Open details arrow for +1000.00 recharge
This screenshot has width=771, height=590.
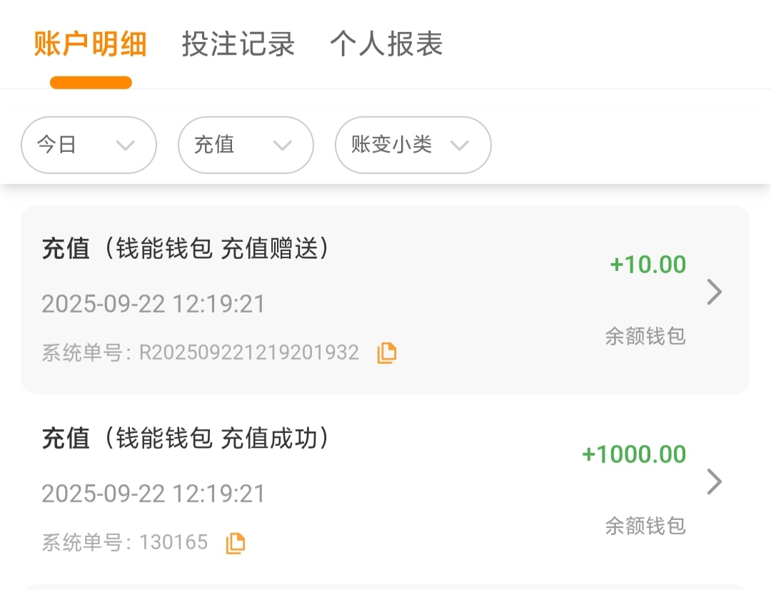pos(714,482)
